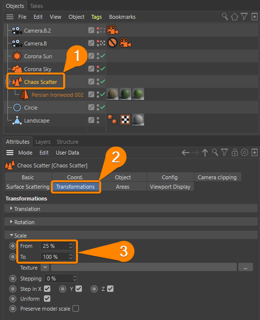
Task: Lock the Attributes element with padlock icon
Action: [x=235, y=152]
